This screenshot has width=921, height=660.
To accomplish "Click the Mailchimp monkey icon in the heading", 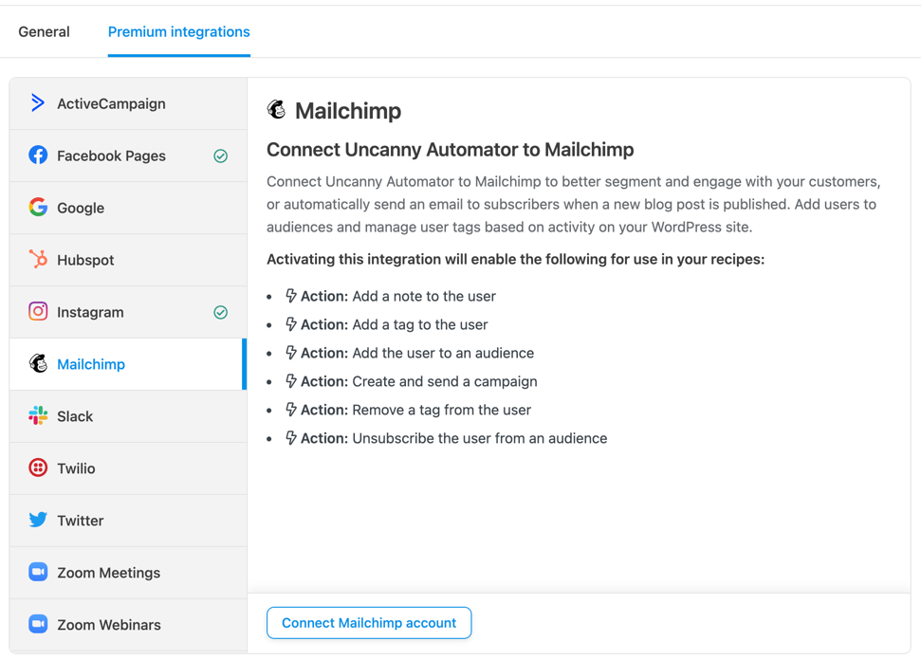I will tap(277, 110).
